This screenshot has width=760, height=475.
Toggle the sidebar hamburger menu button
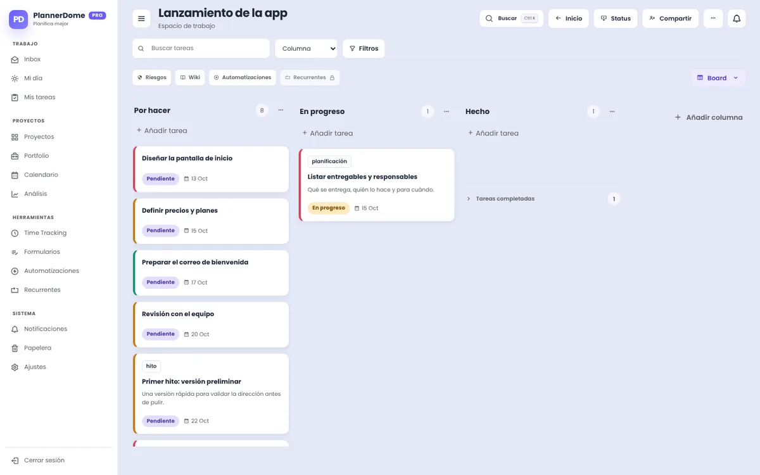pyautogui.click(x=141, y=18)
